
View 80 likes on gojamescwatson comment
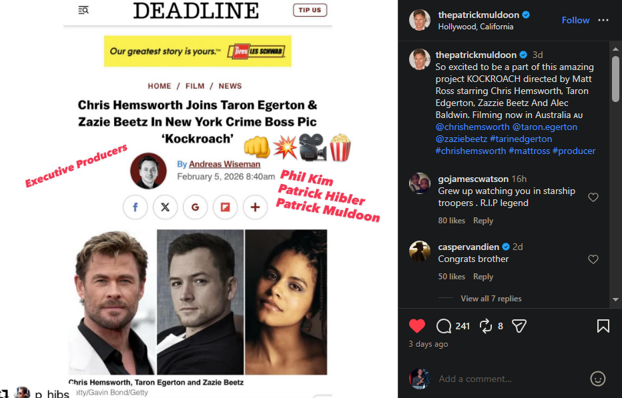[x=451, y=221]
